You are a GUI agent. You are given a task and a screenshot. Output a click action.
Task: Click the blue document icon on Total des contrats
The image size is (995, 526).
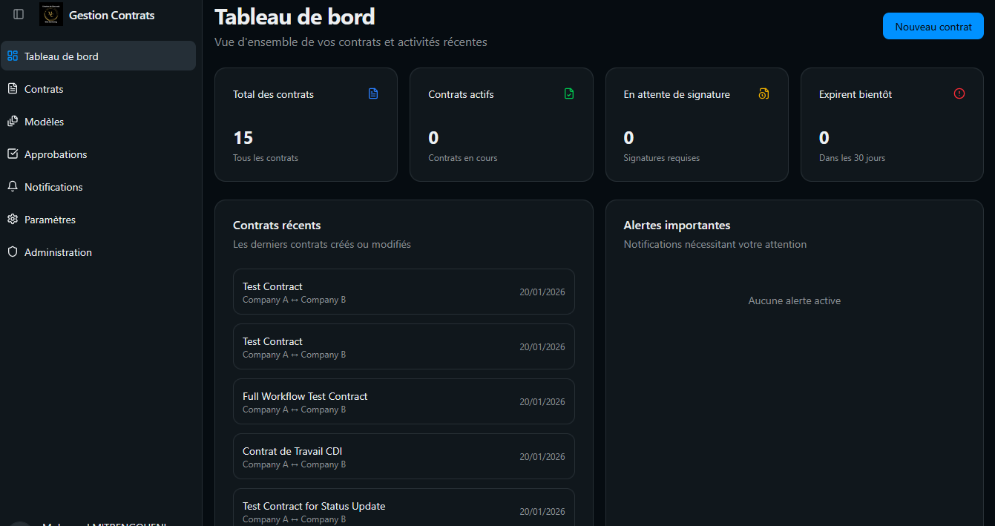(373, 93)
